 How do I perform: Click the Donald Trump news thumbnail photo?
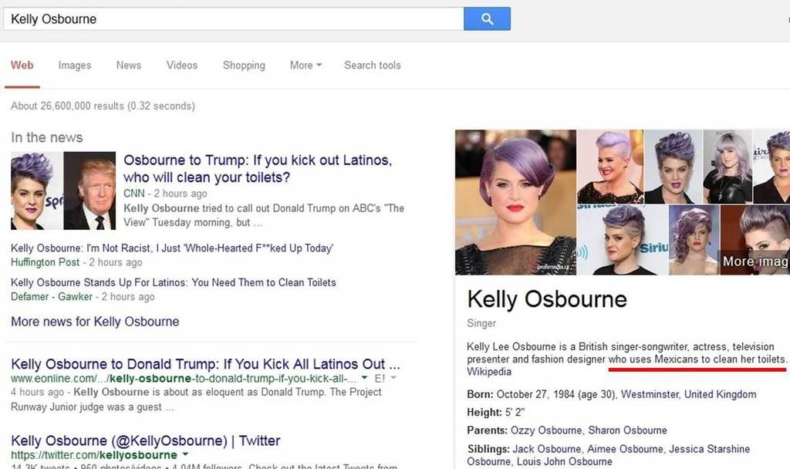(x=89, y=191)
